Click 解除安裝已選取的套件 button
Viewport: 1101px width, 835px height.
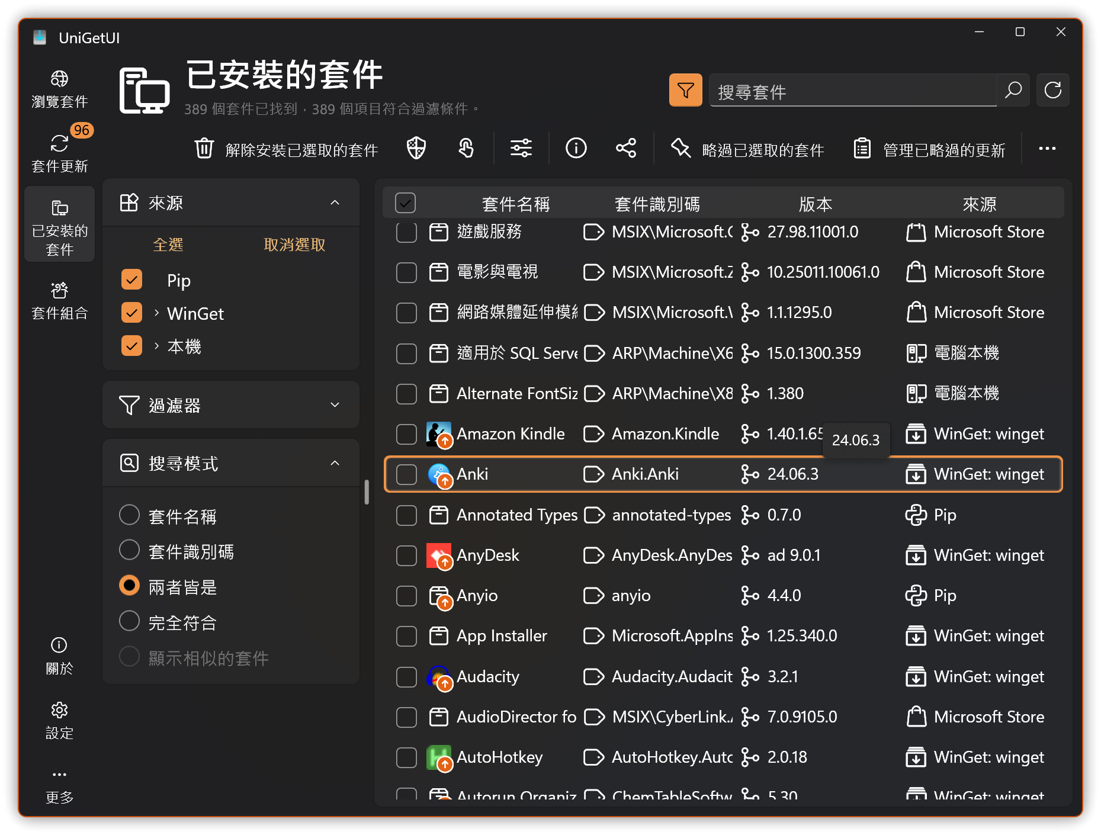(x=286, y=149)
